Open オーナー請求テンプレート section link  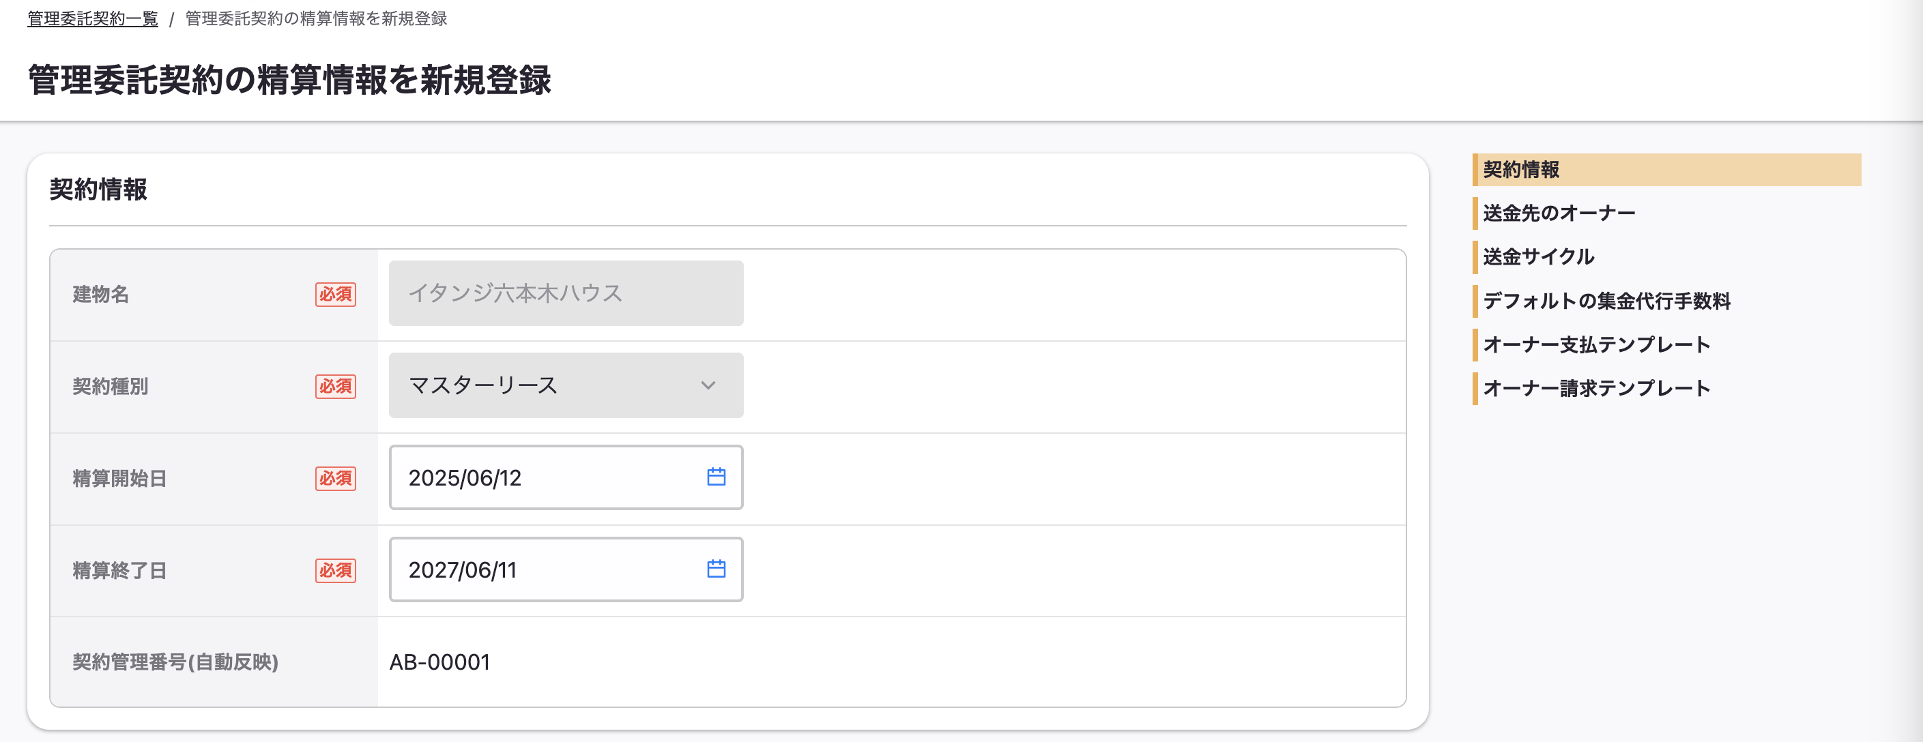(x=1596, y=389)
